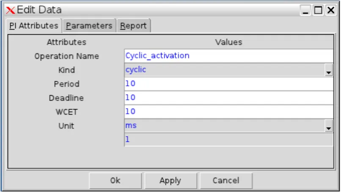The width and height of the screenshot is (341, 192).
Task: Expand the Kind dropdown arrow
Action: point(329,70)
